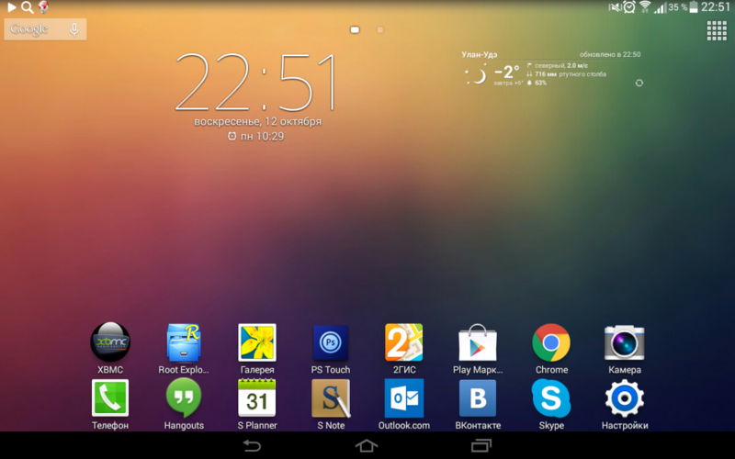Open the Recent apps button

[x=481, y=445]
